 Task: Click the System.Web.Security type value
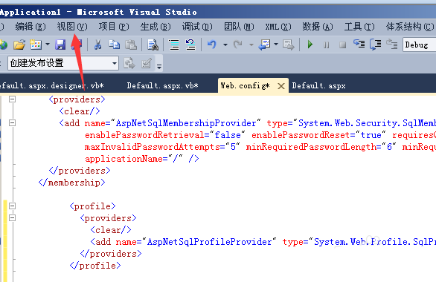367,123
